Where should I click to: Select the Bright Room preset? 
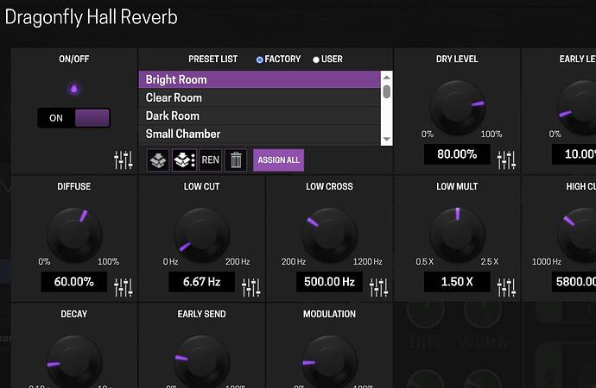(260, 79)
